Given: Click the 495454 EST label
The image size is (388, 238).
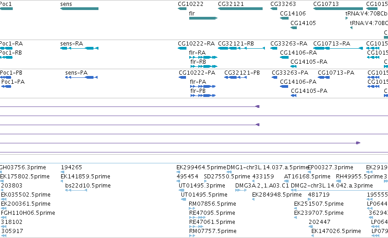Looking at the screenshot, I should [x=187, y=177].
